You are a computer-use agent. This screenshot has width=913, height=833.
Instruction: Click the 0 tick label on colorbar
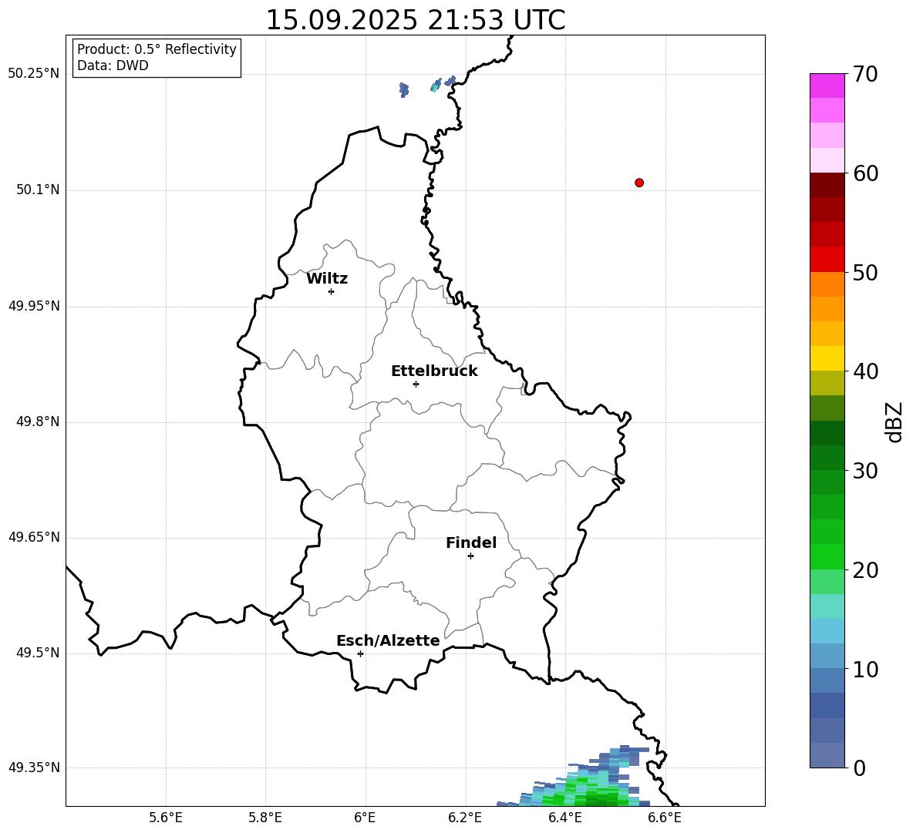click(x=859, y=768)
